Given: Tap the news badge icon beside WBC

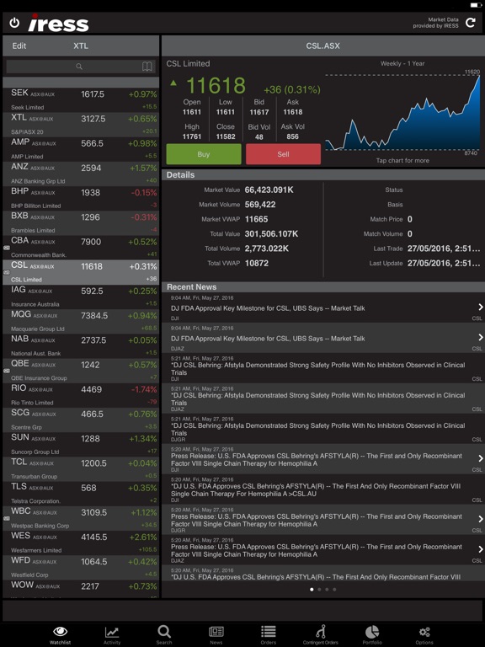Looking at the screenshot, I should 6,518.
